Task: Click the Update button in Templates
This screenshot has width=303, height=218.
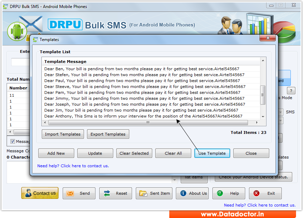Action: tap(95, 153)
